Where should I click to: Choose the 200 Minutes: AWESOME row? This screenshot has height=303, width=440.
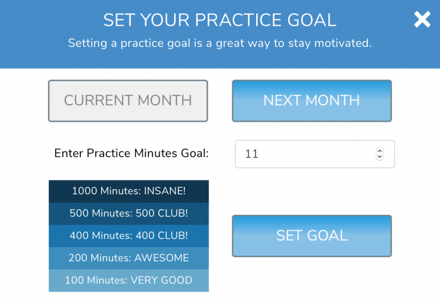coord(129,258)
